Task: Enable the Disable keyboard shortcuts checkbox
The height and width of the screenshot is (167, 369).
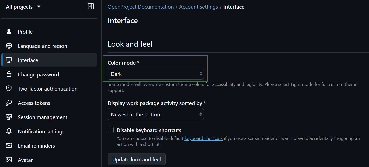Action: coord(110,130)
